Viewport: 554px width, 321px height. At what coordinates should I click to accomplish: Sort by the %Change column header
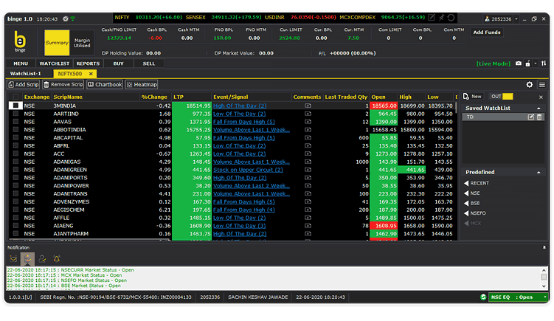pyautogui.click(x=154, y=97)
